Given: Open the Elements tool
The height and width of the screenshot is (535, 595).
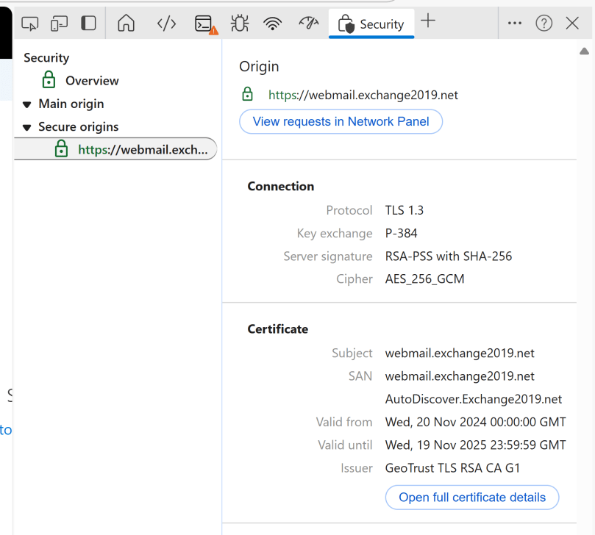Looking at the screenshot, I should (x=166, y=24).
